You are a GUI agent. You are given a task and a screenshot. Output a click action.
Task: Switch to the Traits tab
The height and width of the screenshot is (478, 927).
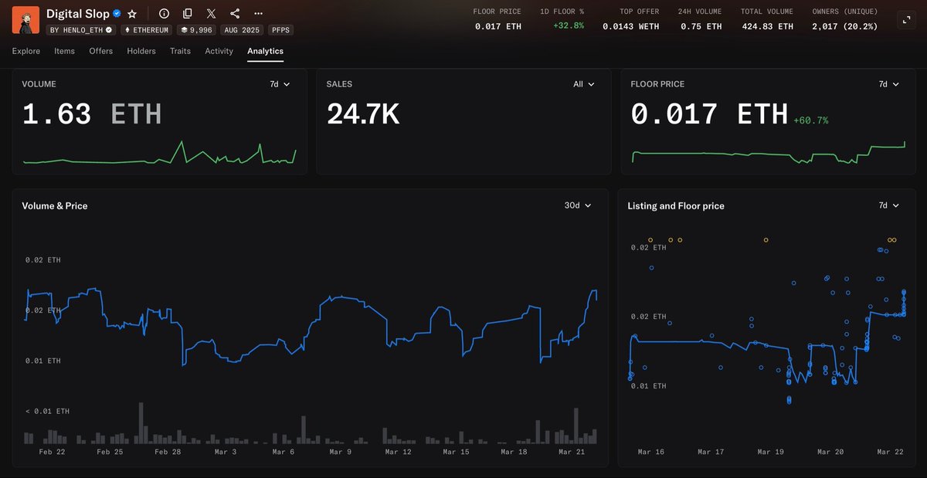(180, 51)
